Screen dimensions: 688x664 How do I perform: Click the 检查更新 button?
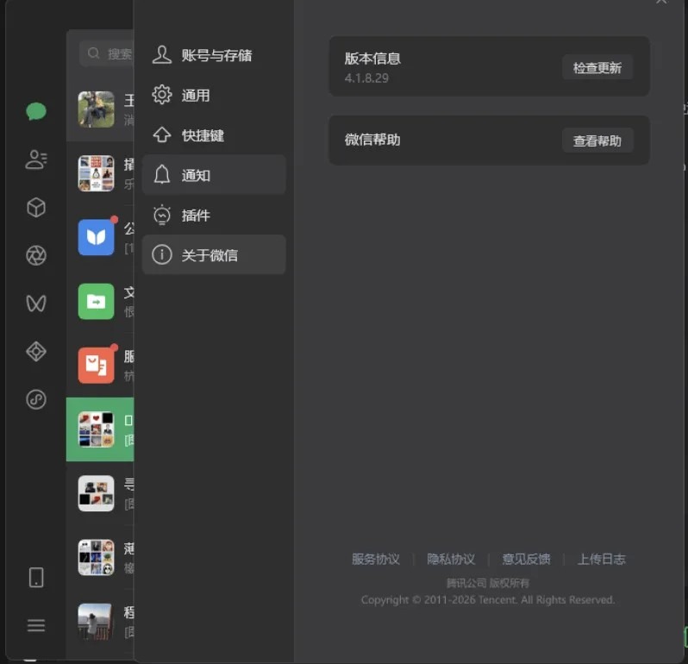click(x=597, y=67)
